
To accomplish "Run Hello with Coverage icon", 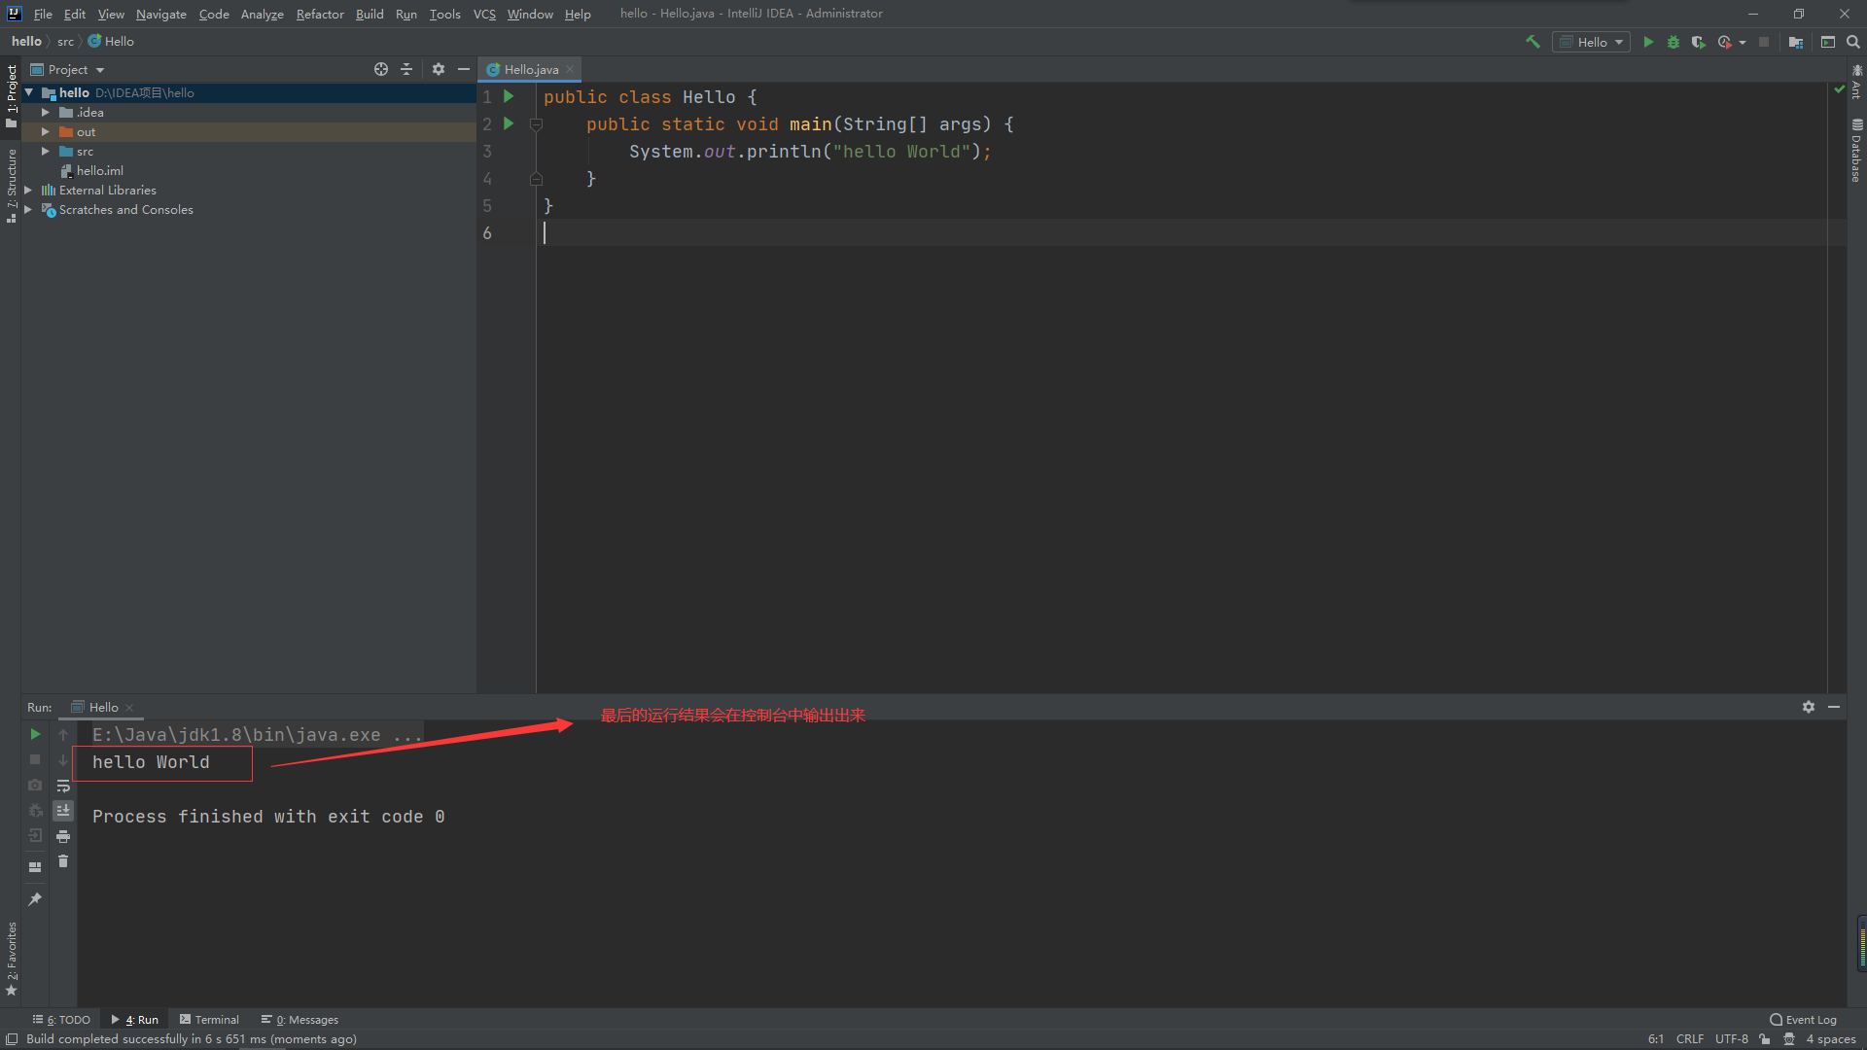I will click(1698, 42).
